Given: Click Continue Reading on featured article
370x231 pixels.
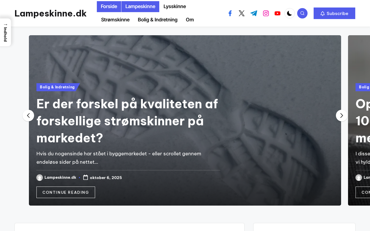Looking at the screenshot, I should click(x=66, y=192).
